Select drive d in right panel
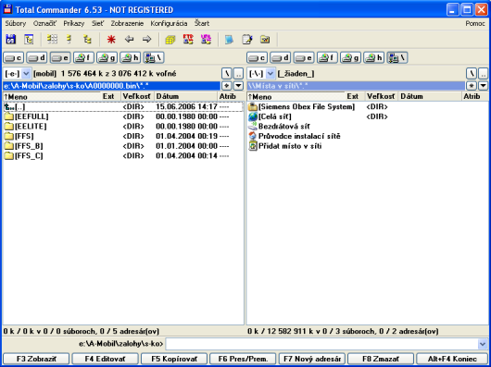 pos(281,58)
